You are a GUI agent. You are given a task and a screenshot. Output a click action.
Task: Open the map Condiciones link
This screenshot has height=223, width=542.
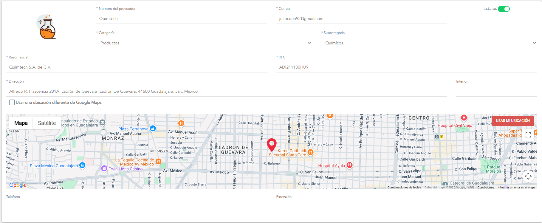[x=486, y=188]
